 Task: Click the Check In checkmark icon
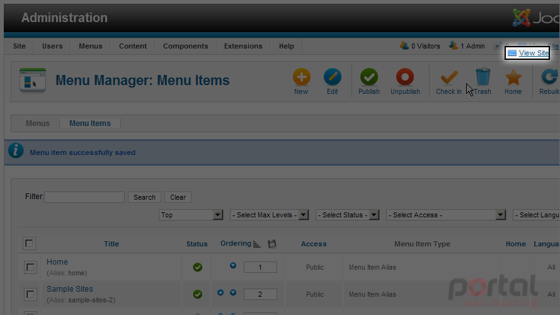[449, 77]
